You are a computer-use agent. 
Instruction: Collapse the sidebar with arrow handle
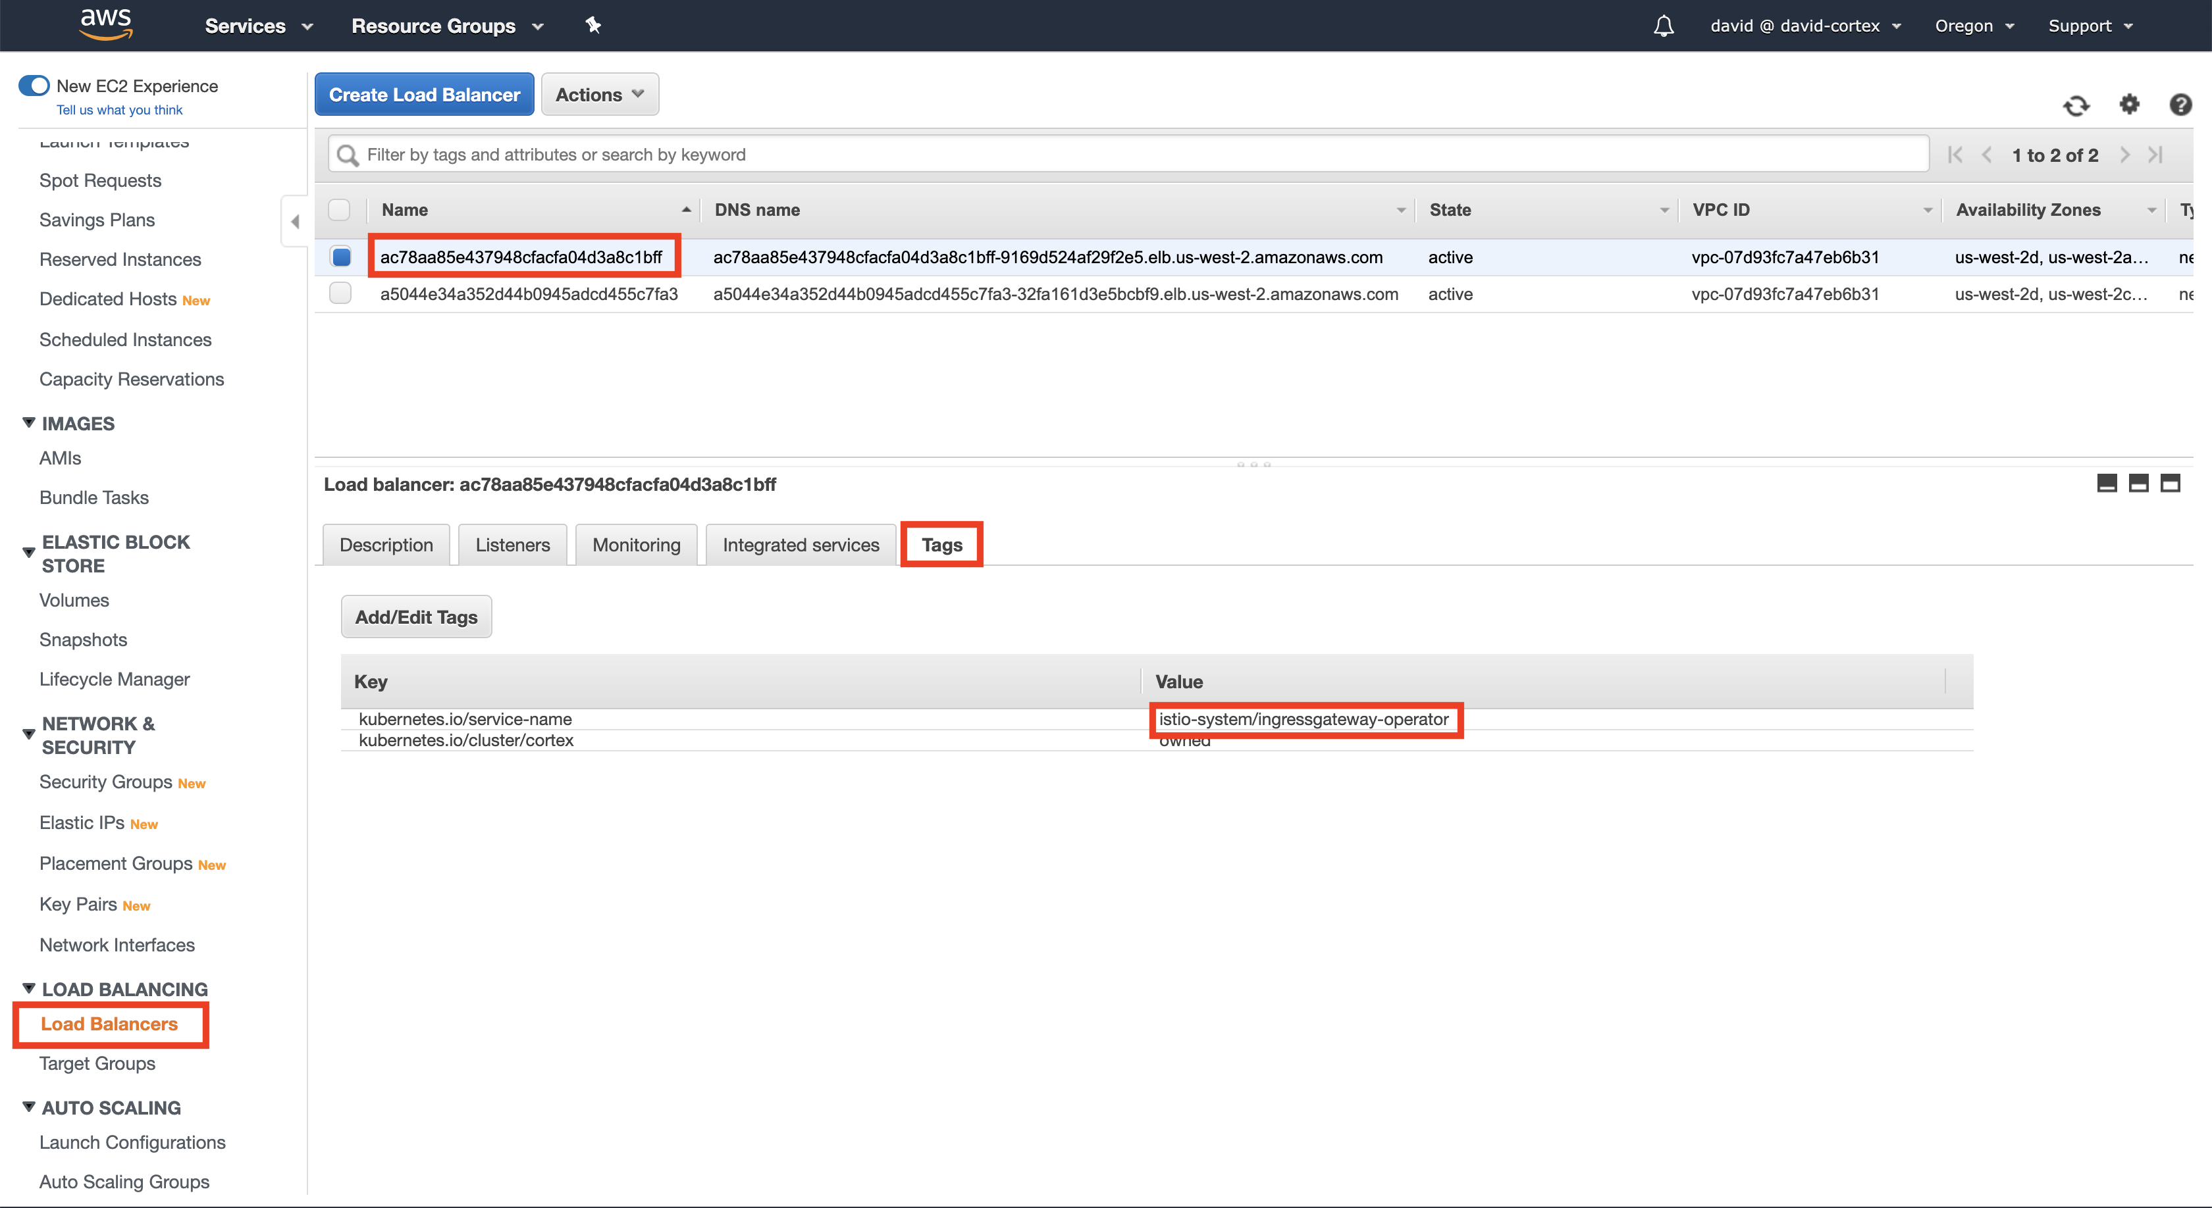(294, 221)
